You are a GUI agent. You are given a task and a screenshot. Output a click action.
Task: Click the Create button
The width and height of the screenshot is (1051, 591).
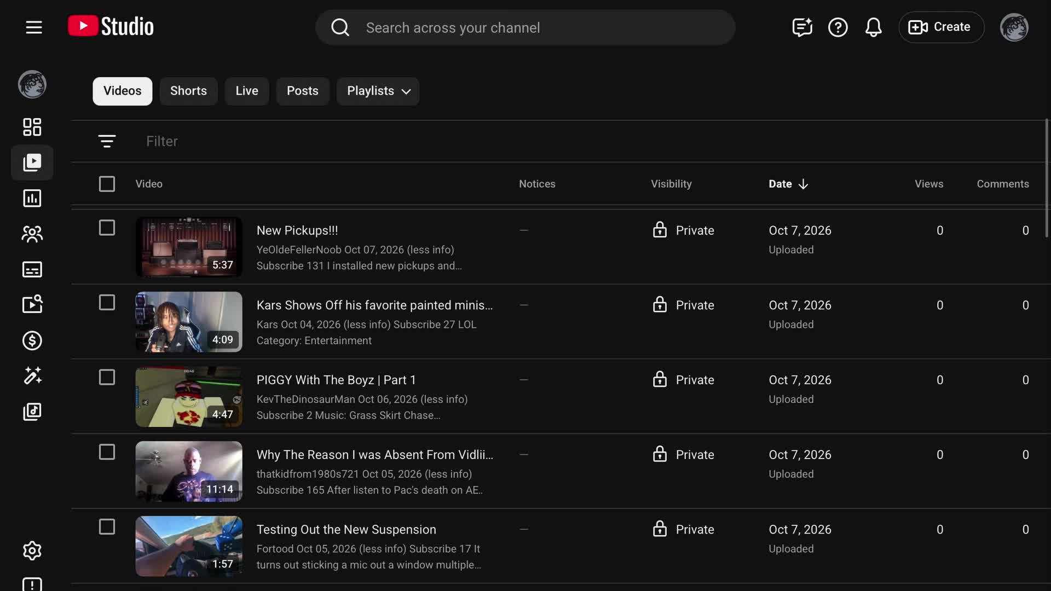click(941, 27)
